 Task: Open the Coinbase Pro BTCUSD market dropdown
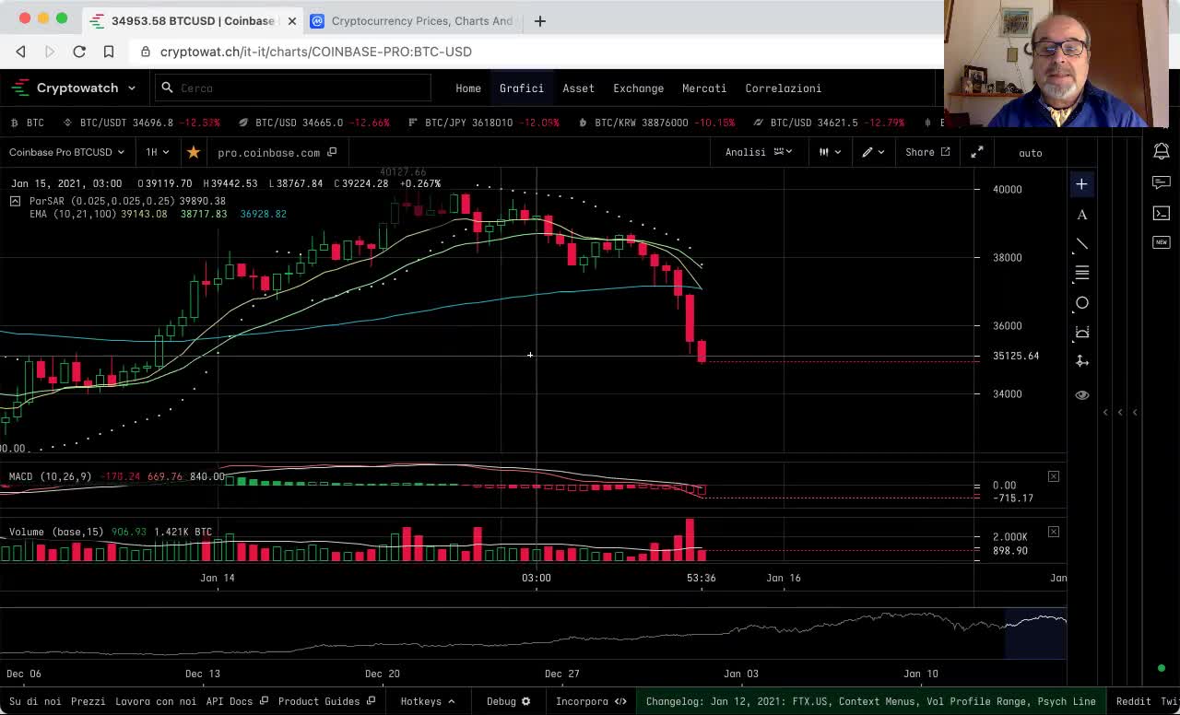point(66,152)
